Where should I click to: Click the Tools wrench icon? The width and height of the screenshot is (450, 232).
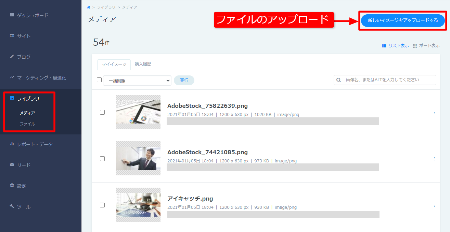click(12, 206)
